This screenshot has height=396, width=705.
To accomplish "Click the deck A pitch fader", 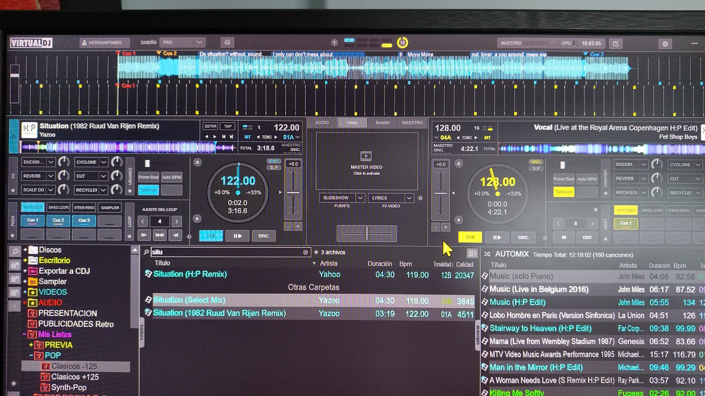I will tap(293, 193).
